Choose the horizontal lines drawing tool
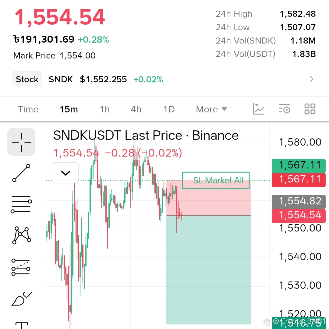The width and height of the screenshot is (329, 329). (x=21, y=204)
